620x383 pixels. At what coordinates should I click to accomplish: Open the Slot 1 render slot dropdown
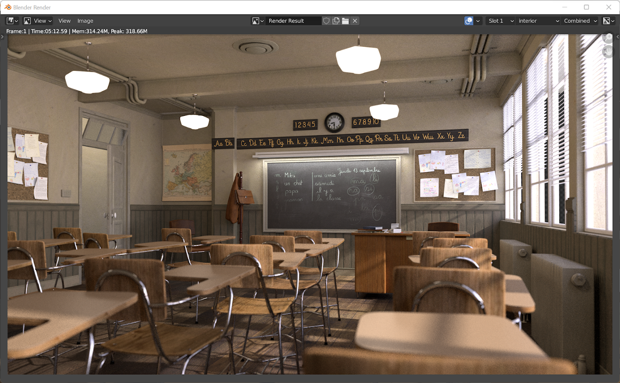500,21
